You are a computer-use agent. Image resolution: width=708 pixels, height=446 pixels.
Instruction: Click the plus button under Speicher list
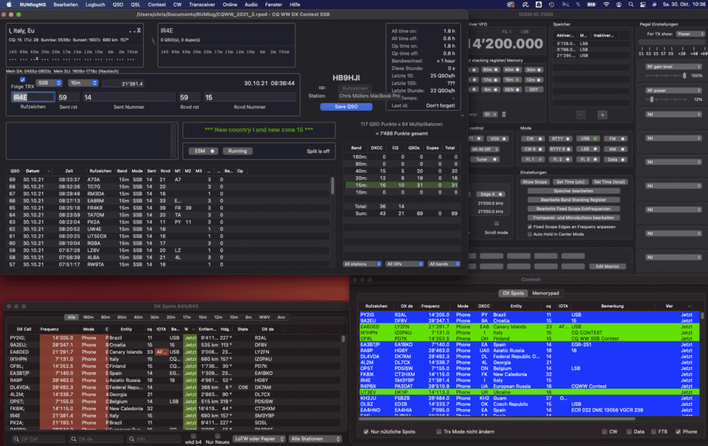pyautogui.click(x=602, y=114)
